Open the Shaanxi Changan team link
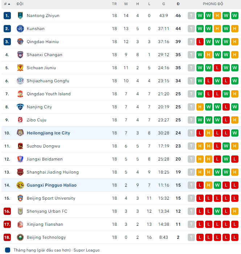 click(45, 55)
